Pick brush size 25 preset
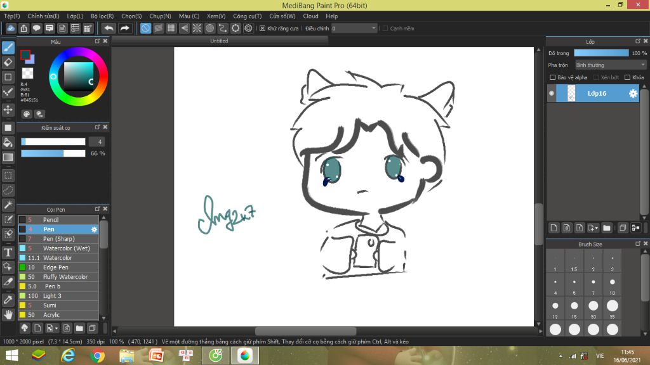The image size is (650, 365). (613, 309)
